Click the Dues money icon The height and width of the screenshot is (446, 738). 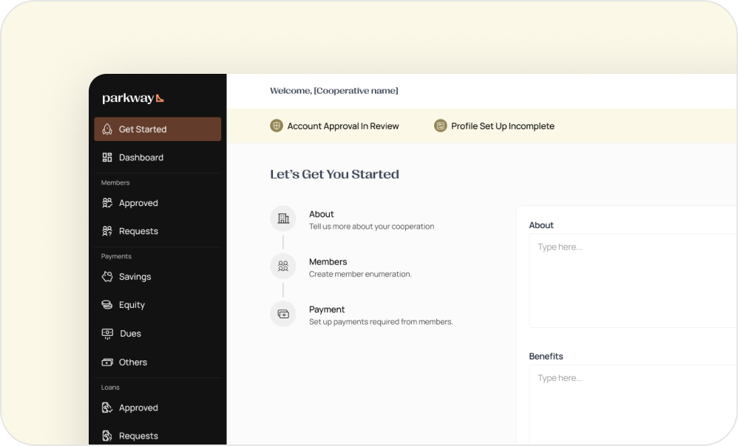[x=107, y=334]
